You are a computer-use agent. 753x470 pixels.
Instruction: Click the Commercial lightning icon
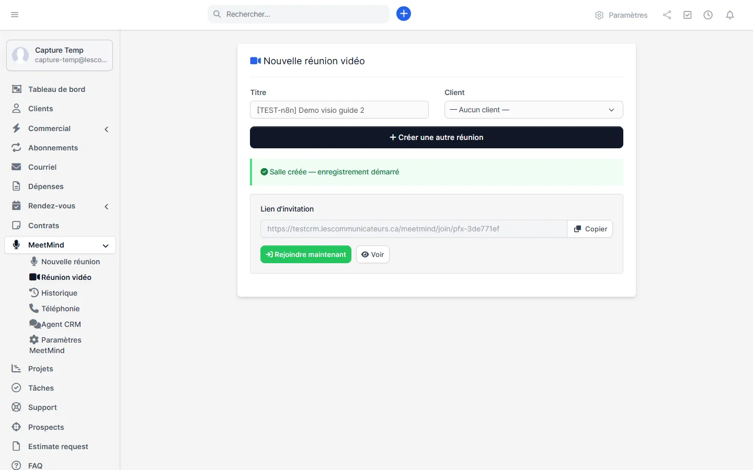17,128
